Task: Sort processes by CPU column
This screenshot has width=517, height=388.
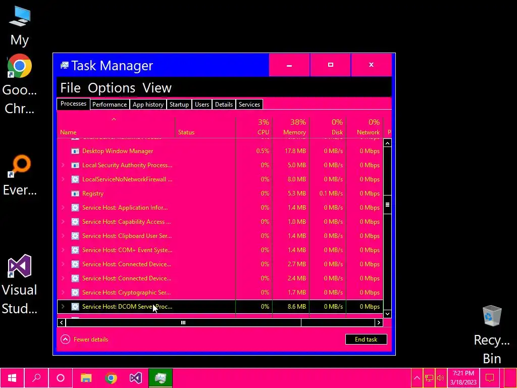Action: click(254, 127)
